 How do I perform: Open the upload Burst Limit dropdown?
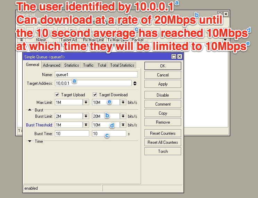[x=86, y=116]
